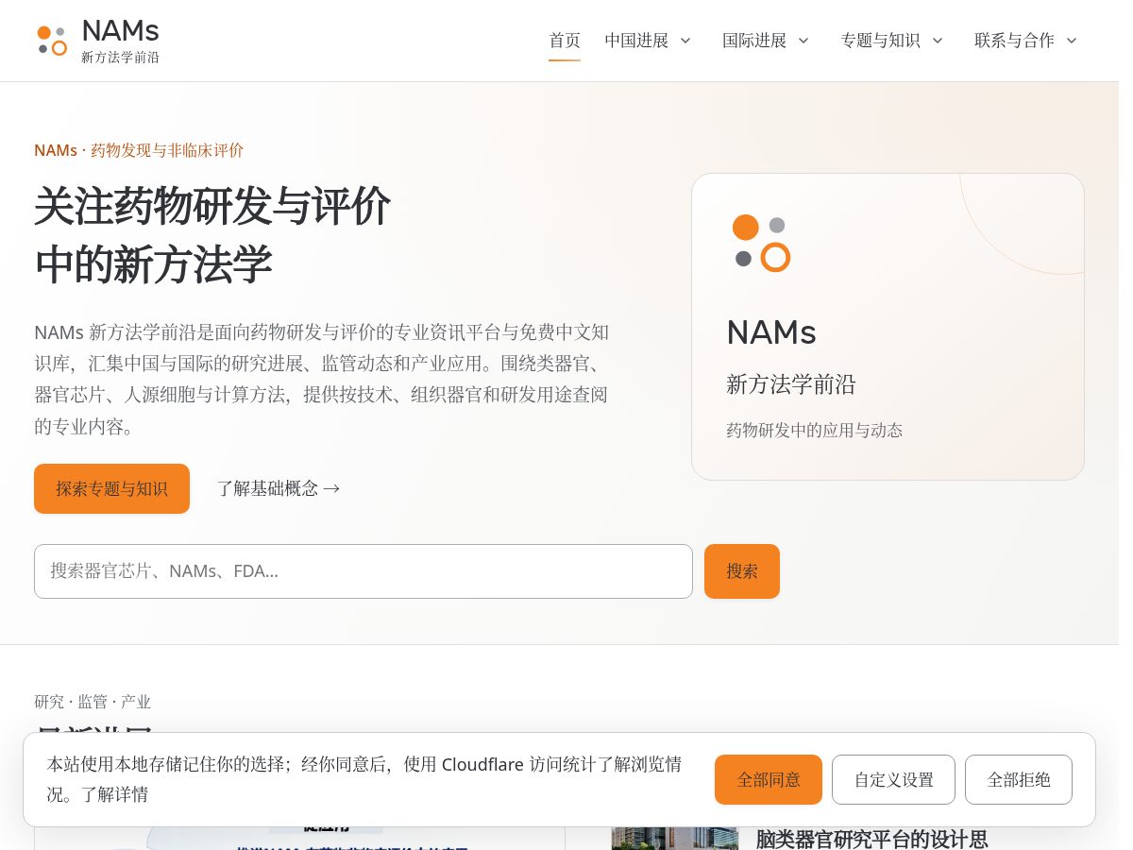The image size is (1133, 850).
Task: Click the NAMs · 药物发现与非临床评价 label
Action: [139, 150]
